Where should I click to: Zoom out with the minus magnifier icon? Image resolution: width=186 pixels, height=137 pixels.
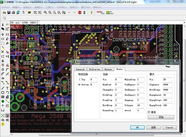[x=55, y=12]
